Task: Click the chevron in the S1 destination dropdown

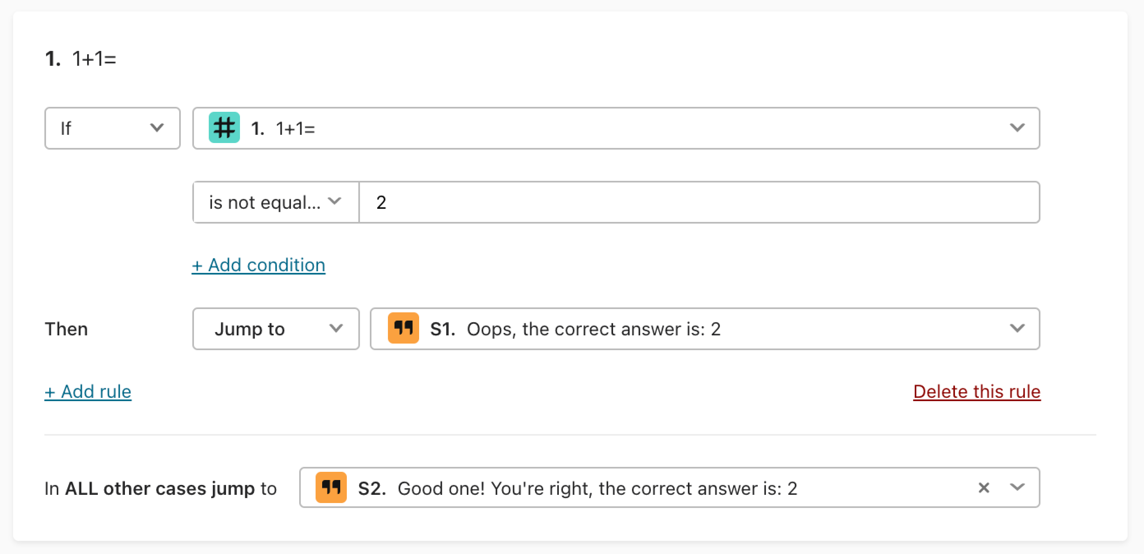Action: tap(1017, 328)
